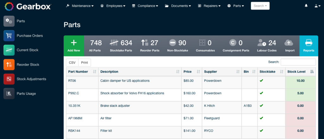Click the Add New plus icon

74,43
